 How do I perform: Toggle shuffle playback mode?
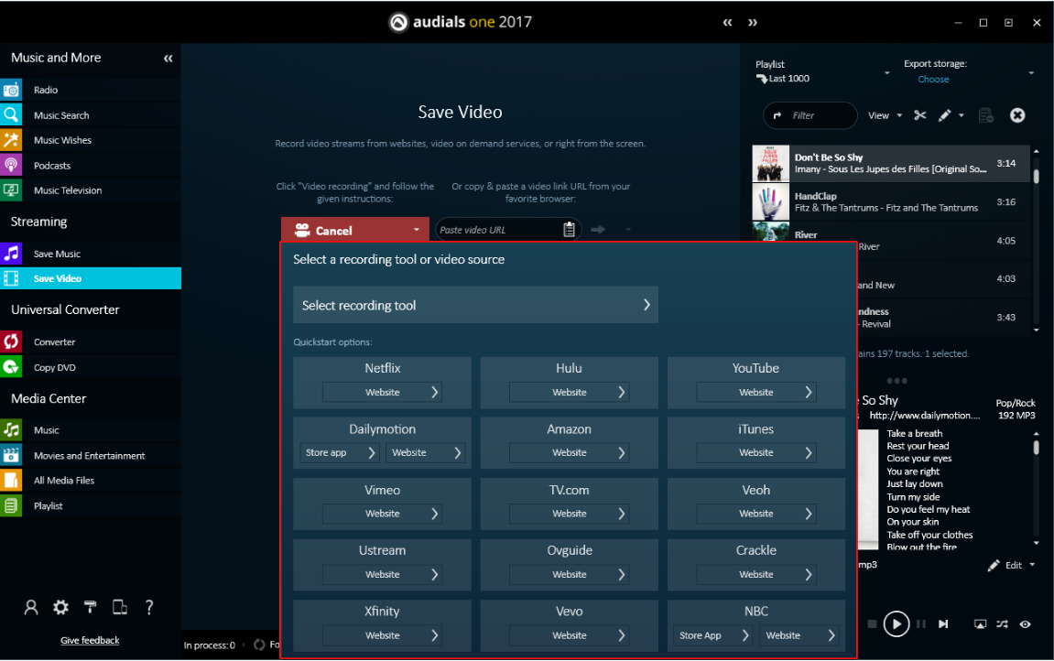[x=1002, y=624]
